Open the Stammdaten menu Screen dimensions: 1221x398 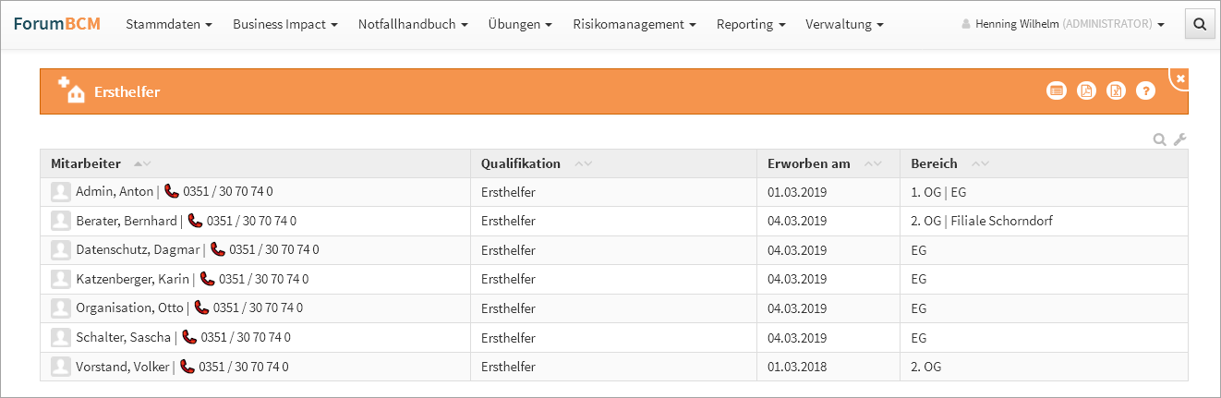168,25
